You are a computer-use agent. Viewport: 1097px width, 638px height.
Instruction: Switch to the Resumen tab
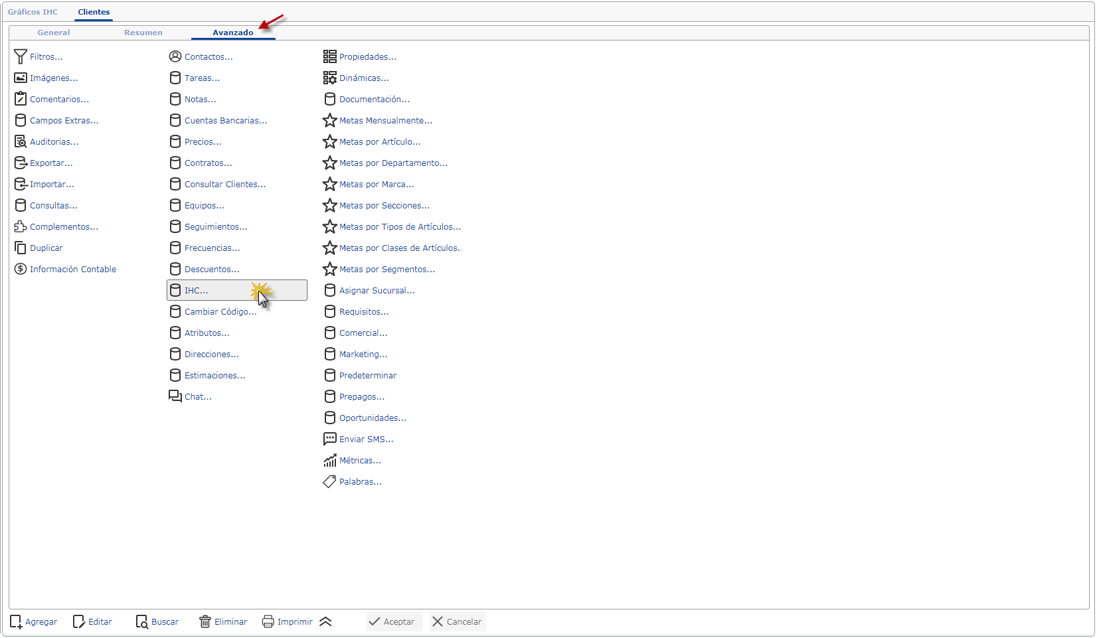pos(143,33)
